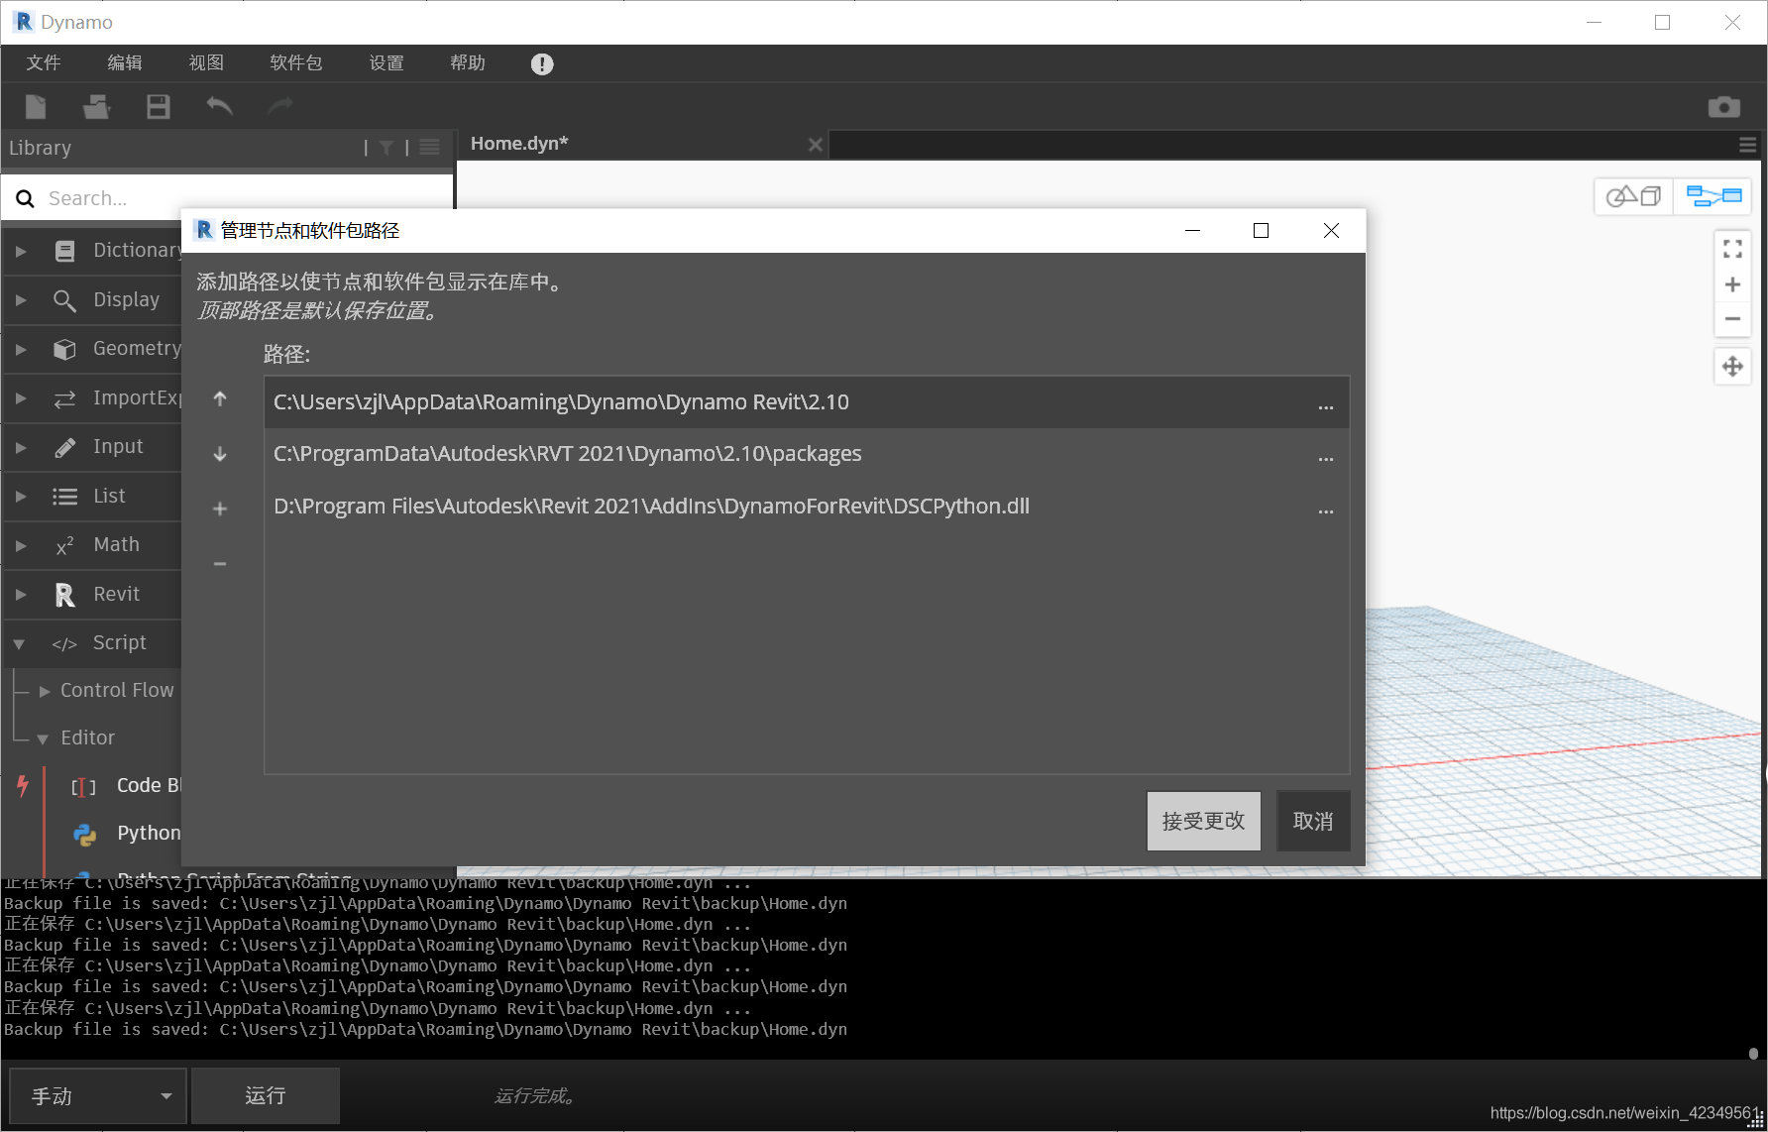The image size is (1768, 1132).
Task: Expand the Math library category
Action: tap(21, 545)
